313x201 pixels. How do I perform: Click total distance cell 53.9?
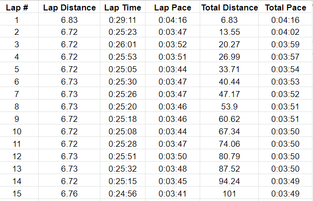[230, 106]
